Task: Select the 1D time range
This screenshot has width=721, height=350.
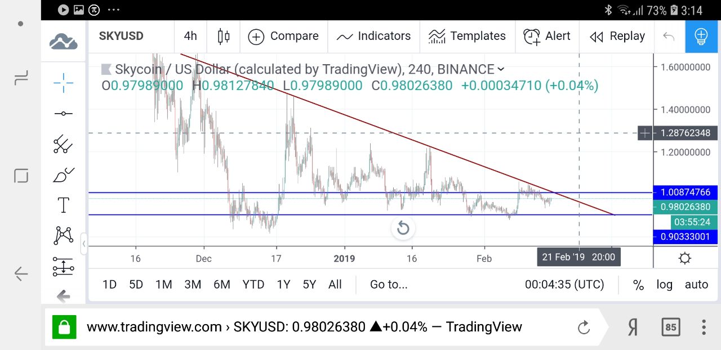Action: pos(109,285)
